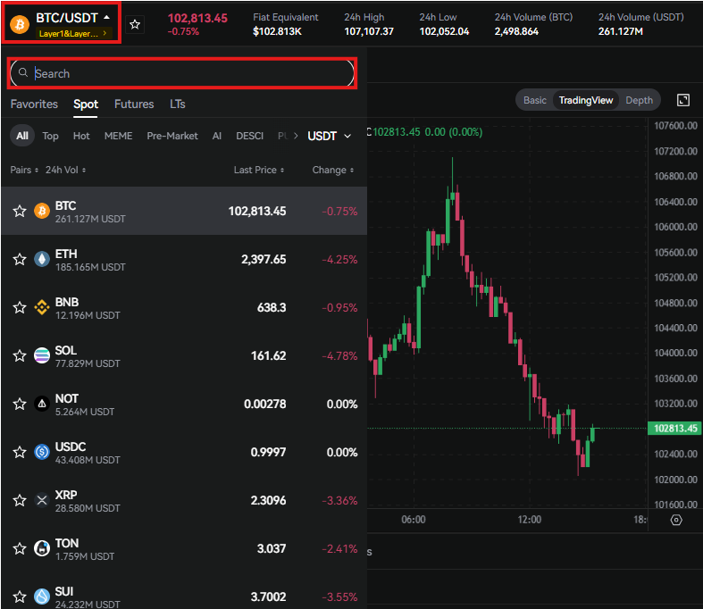Switch to the LTs tab
The height and width of the screenshot is (609, 703).
point(178,104)
